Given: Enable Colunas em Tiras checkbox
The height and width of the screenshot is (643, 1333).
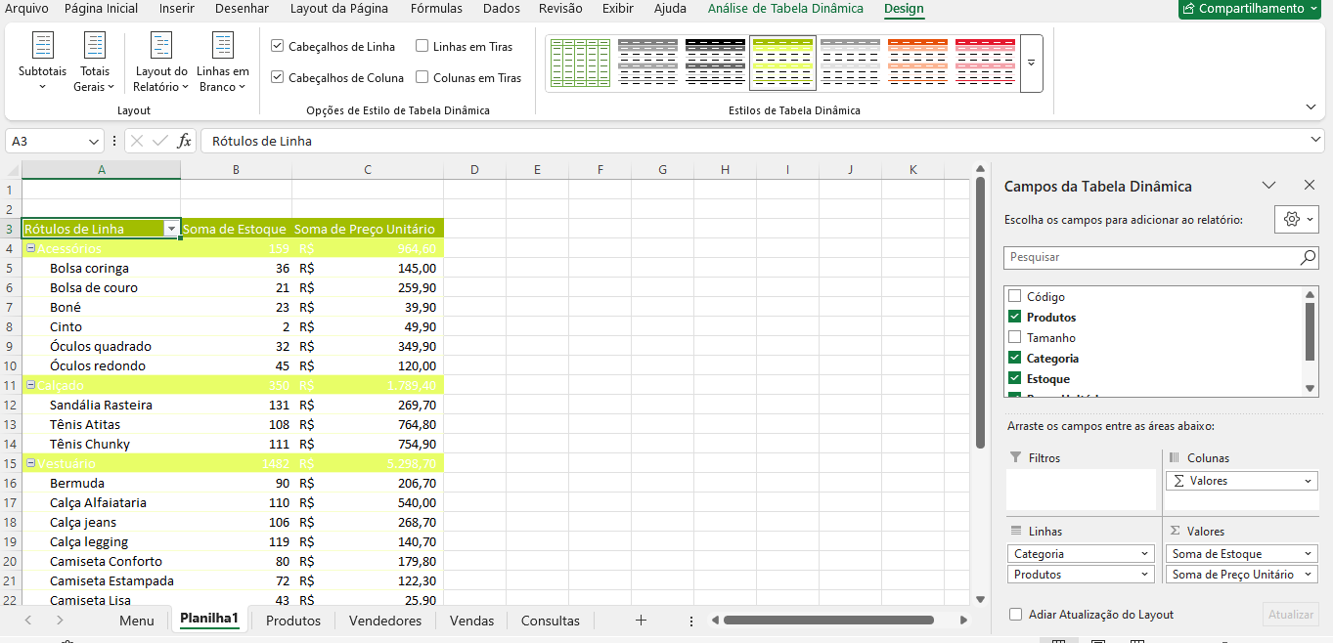Looking at the screenshot, I should [x=422, y=77].
